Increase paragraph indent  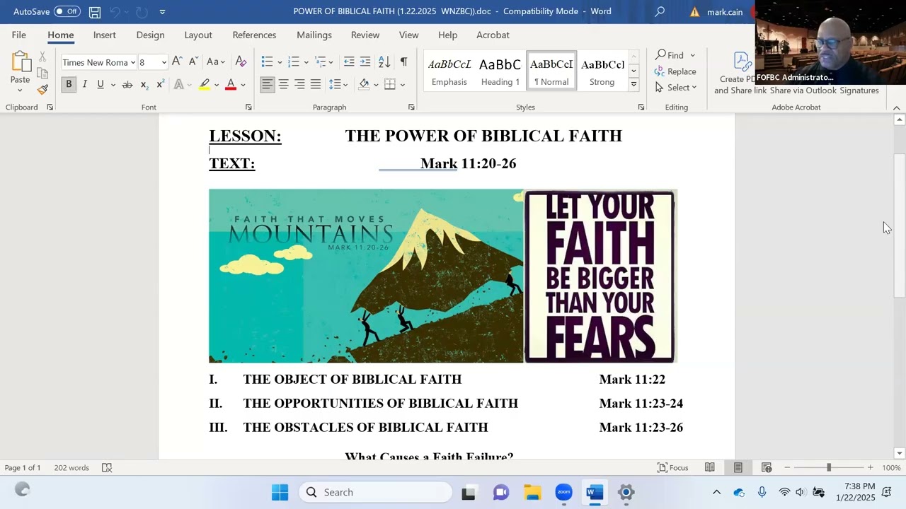(365, 62)
